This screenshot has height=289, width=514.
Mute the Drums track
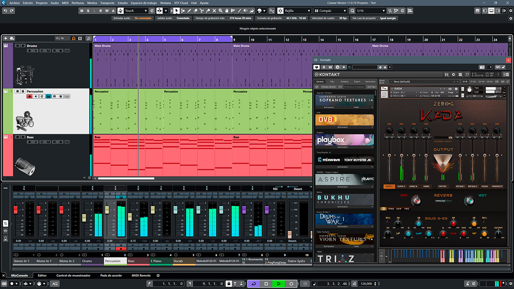pyautogui.click(x=17, y=45)
